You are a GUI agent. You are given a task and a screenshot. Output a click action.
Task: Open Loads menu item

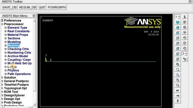tap(12, 67)
